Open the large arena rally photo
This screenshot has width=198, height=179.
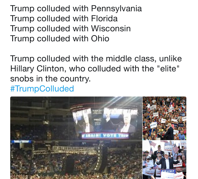pyautogui.click(x=76, y=137)
